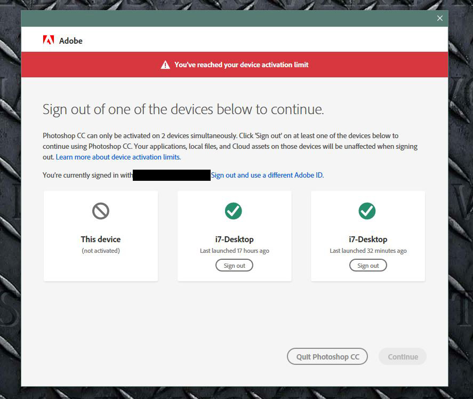Click the disabled Continue button
473x399 pixels.
(x=403, y=356)
